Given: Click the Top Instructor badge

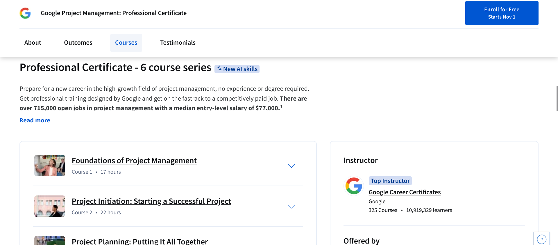Looking at the screenshot, I should pos(390,181).
